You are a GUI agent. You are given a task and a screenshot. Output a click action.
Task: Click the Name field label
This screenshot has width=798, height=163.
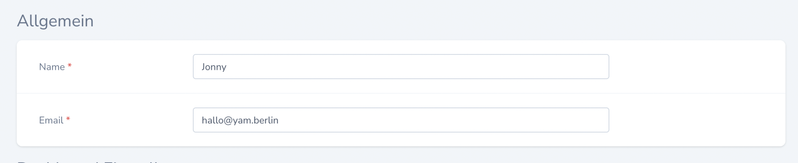[x=52, y=67]
